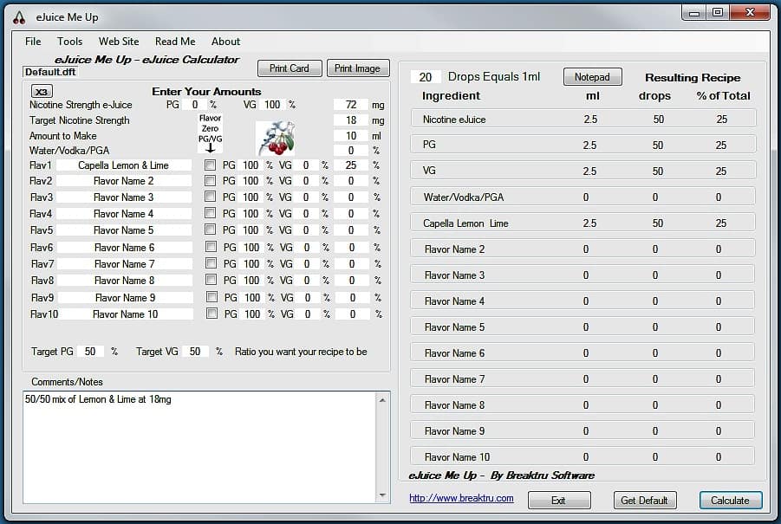Tick the Flav9 zero PG/VG checkbox
The height and width of the screenshot is (524, 781).
(x=212, y=297)
